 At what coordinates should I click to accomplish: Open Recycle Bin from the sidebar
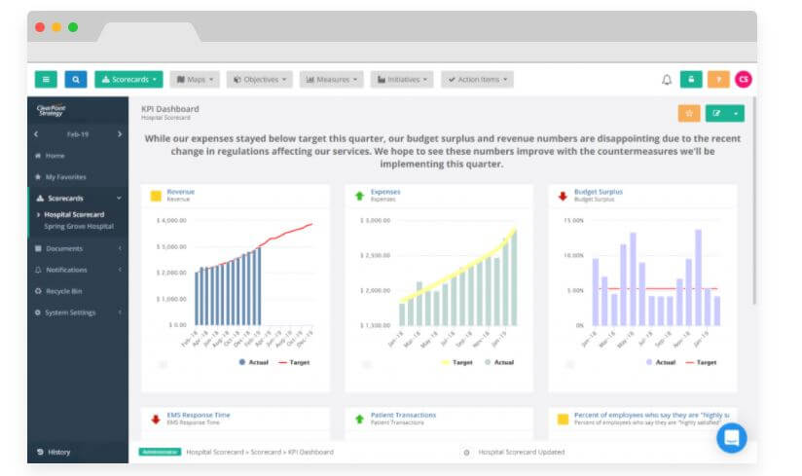(x=66, y=291)
